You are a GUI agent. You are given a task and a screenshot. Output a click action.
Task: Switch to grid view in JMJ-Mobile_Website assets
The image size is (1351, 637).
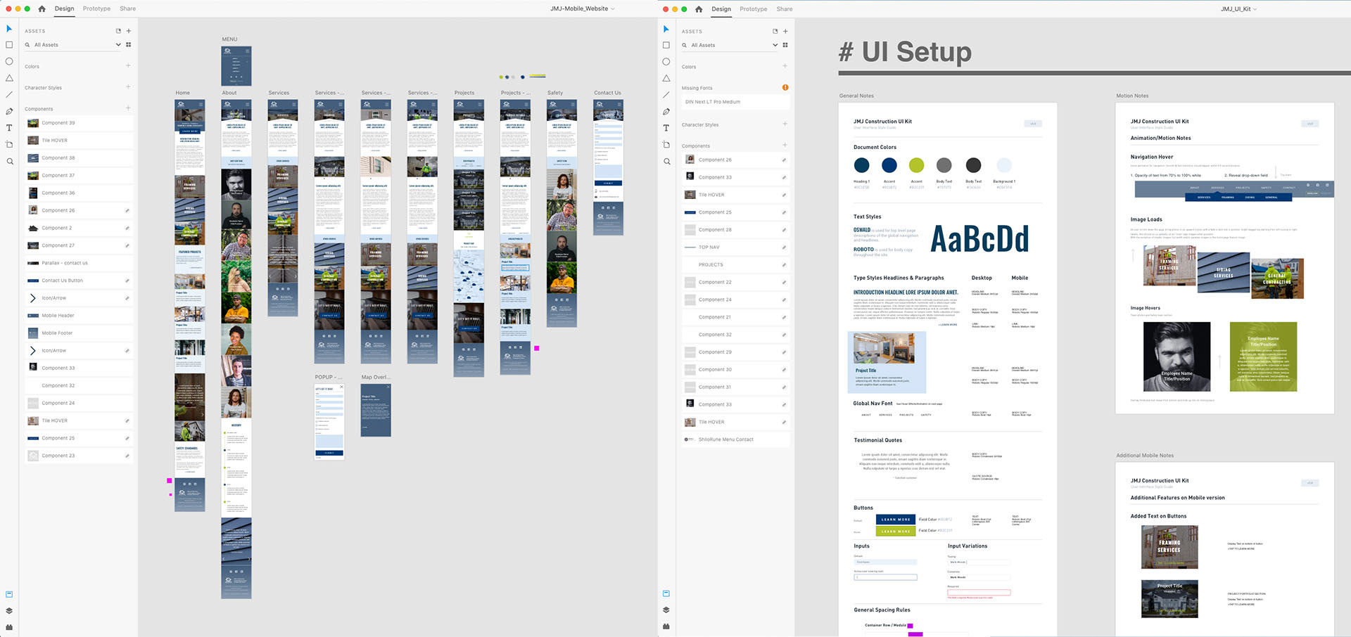pyautogui.click(x=128, y=44)
